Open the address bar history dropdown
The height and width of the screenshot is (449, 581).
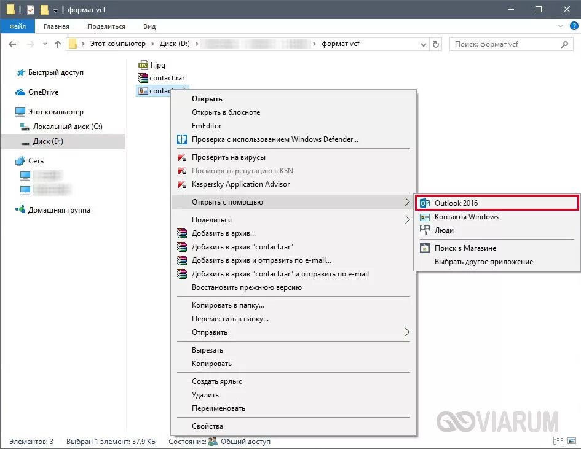click(x=424, y=44)
